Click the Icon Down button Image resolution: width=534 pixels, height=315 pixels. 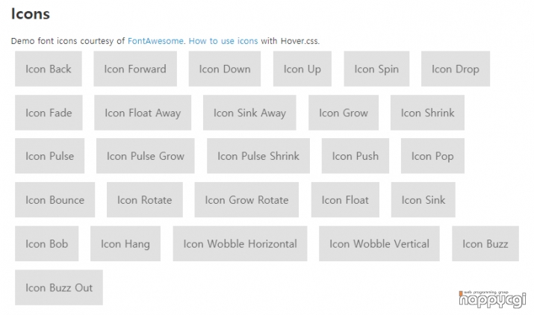coord(225,69)
